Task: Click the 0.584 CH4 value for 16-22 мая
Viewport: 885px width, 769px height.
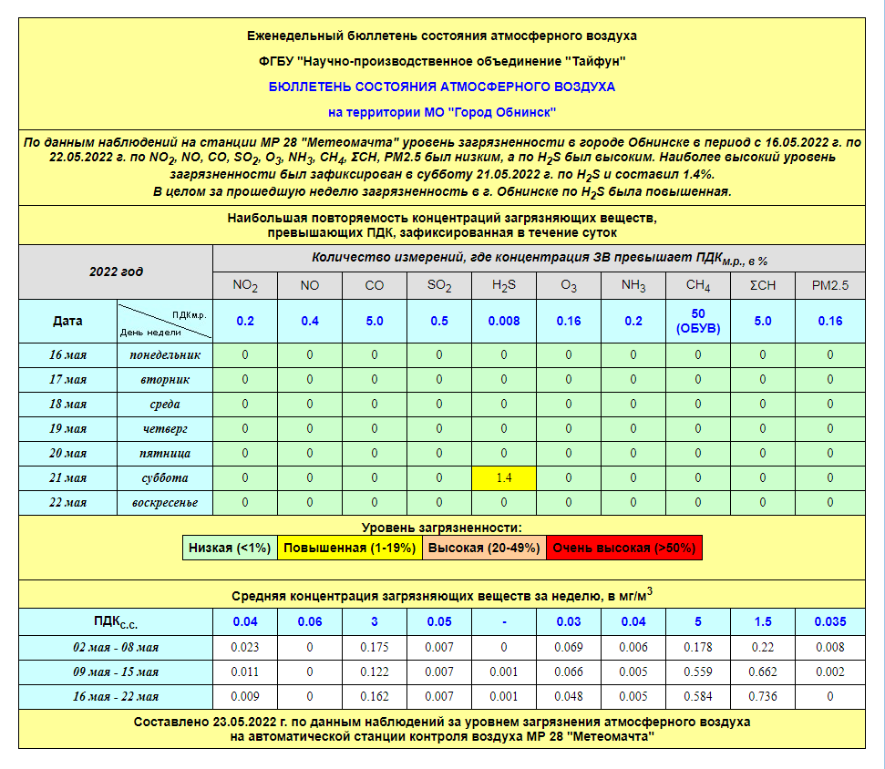Action: coord(698,697)
